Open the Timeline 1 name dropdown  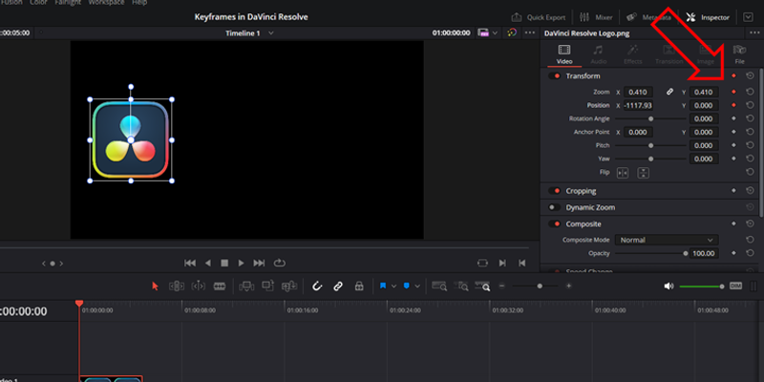[270, 32]
